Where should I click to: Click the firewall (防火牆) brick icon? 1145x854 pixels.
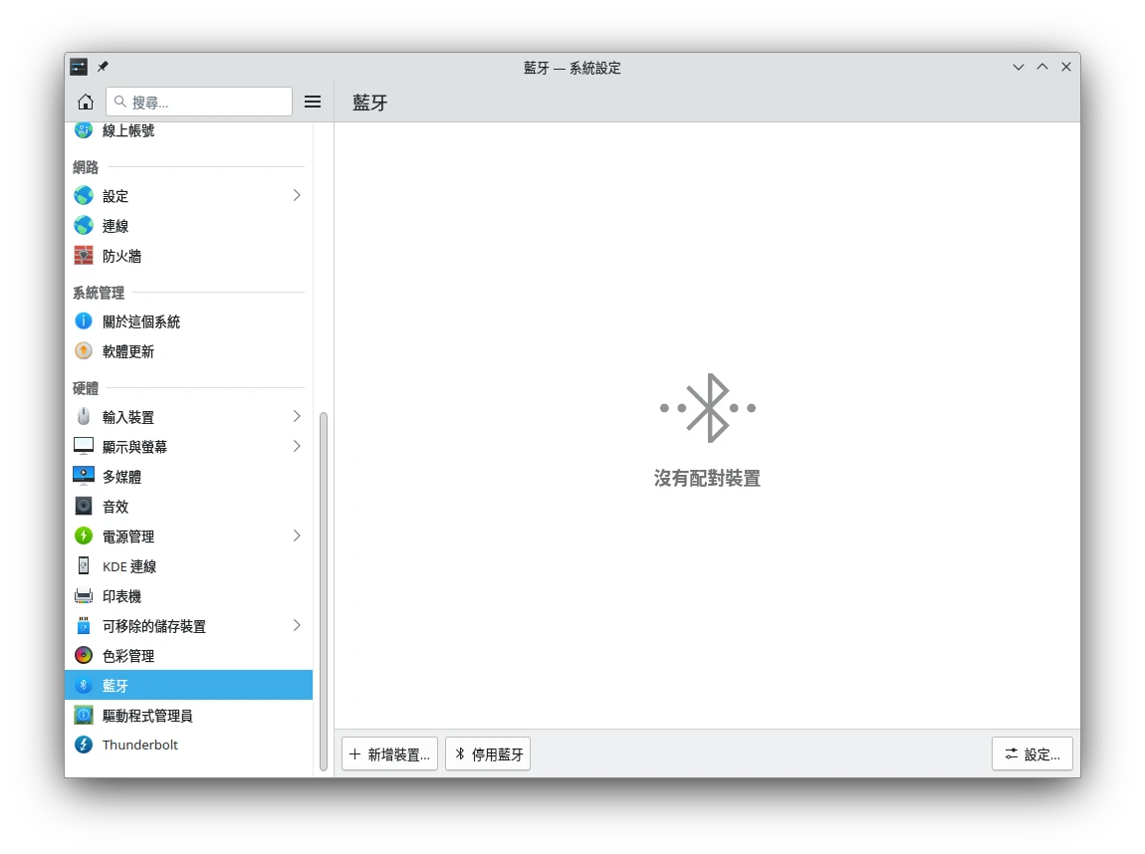(x=84, y=256)
